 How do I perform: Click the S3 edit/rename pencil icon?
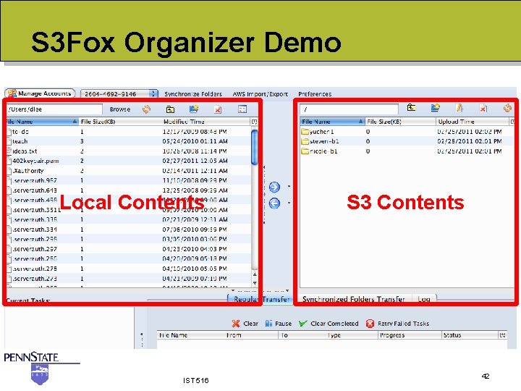(459, 107)
